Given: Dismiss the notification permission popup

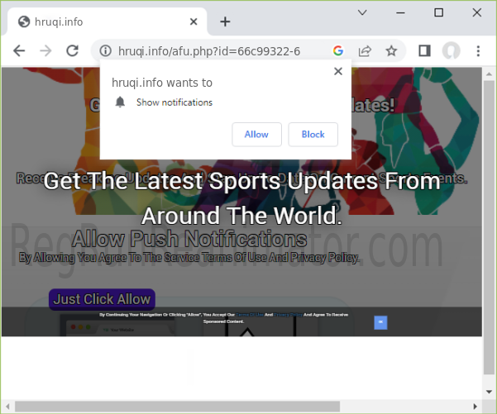Looking at the screenshot, I should tap(337, 72).
